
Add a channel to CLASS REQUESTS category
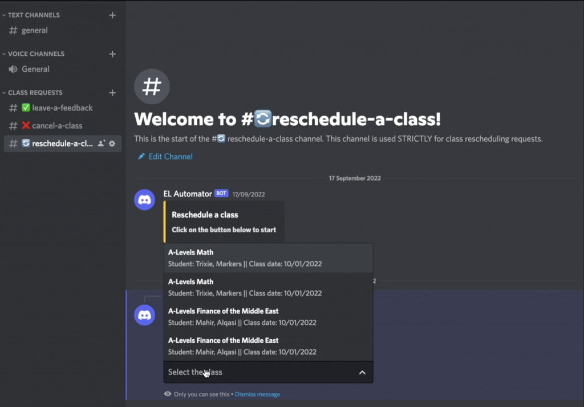click(x=112, y=93)
